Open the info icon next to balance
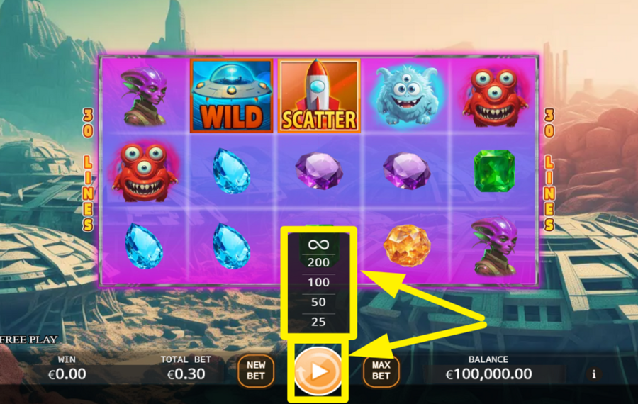 coord(594,374)
